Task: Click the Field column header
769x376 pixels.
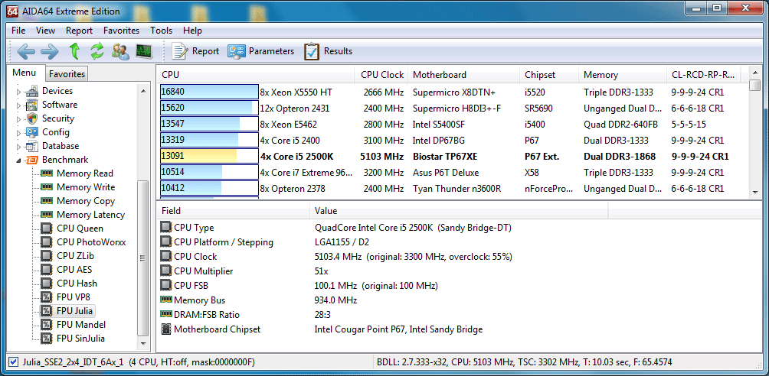Action: coord(233,211)
